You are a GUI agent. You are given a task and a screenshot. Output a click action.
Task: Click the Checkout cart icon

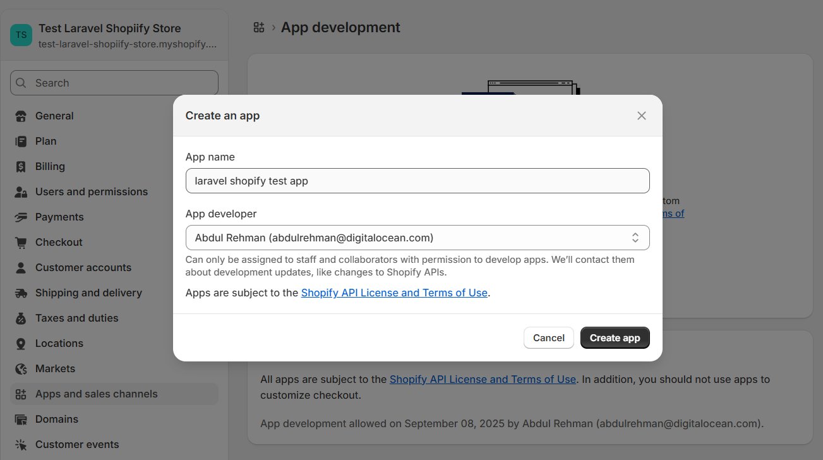click(x=21, y=243)
